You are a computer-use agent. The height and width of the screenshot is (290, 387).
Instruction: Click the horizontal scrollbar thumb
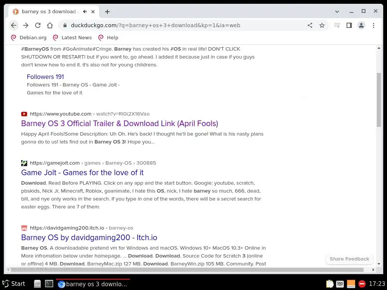[x=187, y=270]
